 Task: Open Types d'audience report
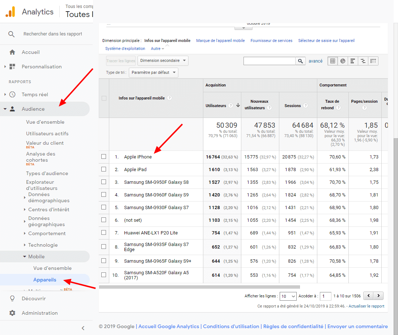click(x=47, y=173)
